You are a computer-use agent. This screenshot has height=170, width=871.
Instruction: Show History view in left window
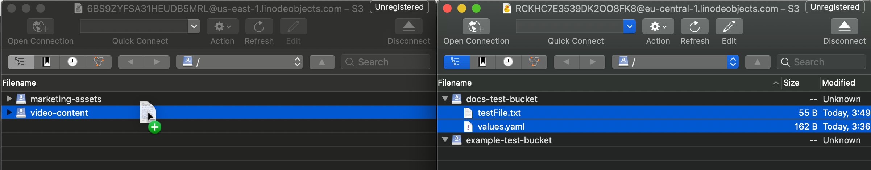click(x=72, y=62)
